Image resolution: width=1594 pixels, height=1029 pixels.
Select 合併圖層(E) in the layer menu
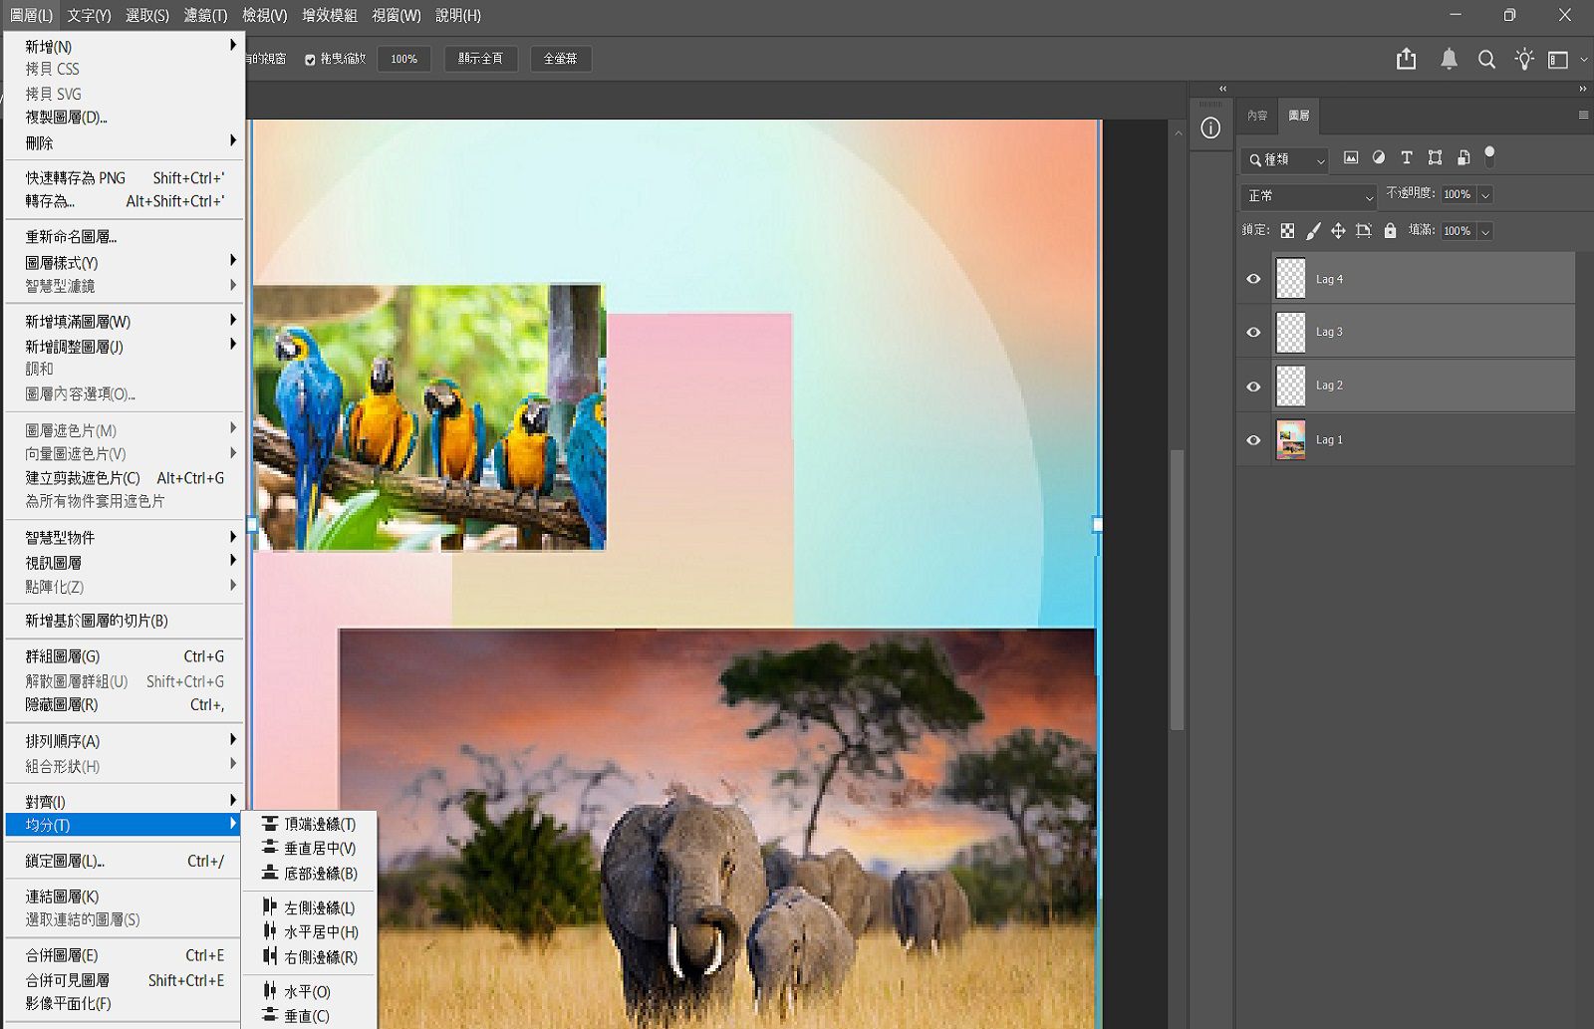click(62, 955)
